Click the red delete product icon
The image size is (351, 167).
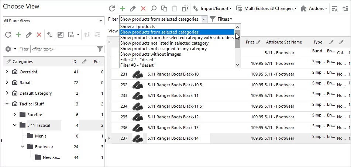point(143,8)
